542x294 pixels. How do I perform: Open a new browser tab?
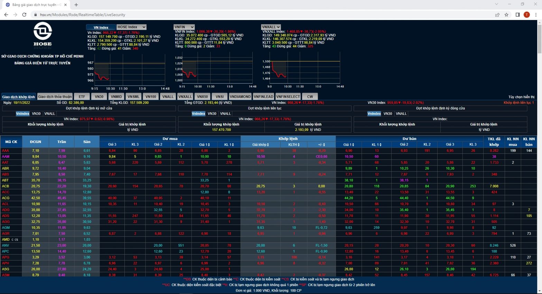pos(76,5)
